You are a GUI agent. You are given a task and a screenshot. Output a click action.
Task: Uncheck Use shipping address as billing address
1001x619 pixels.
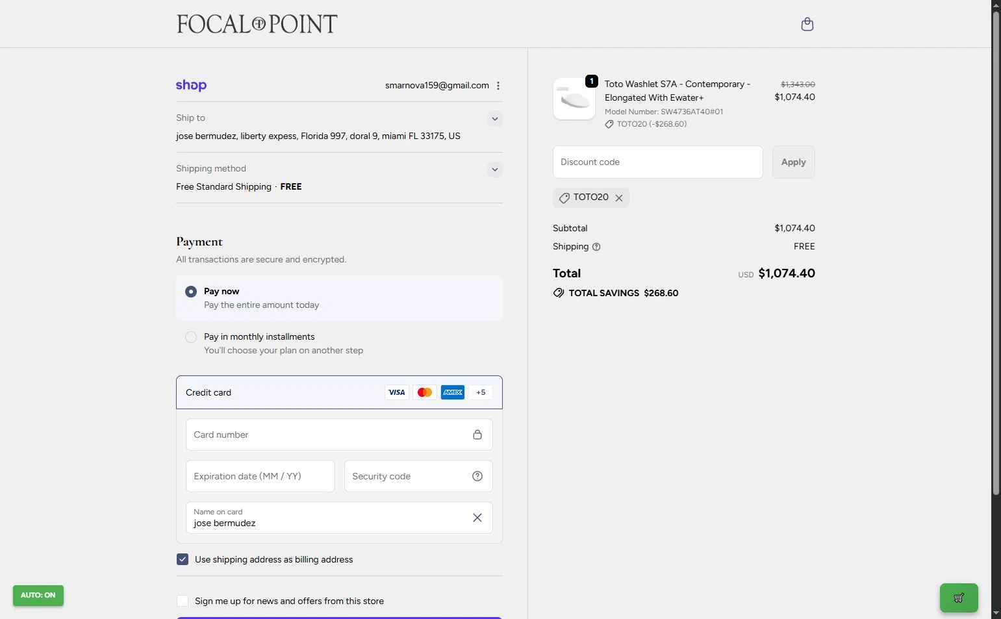pyautogui.click(x=183, y=559)
